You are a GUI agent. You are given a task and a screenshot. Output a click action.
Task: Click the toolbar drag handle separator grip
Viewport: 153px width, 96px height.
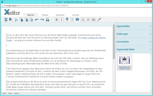[x=52, y=20]
